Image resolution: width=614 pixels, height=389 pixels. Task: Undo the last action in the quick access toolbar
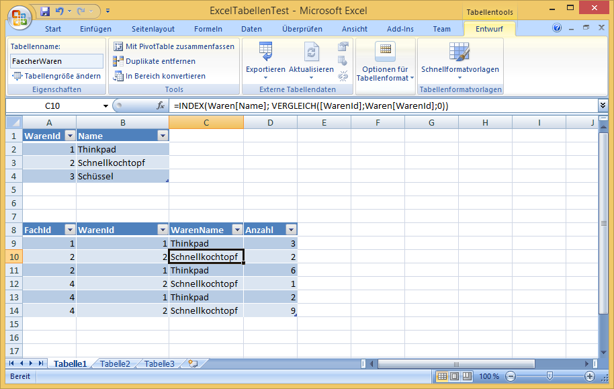(x=60, y=11)
